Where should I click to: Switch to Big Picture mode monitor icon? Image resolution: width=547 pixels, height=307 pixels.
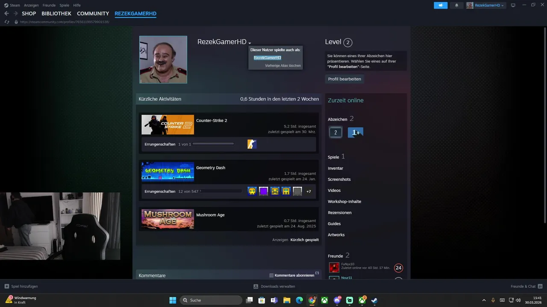coord(513,5)
